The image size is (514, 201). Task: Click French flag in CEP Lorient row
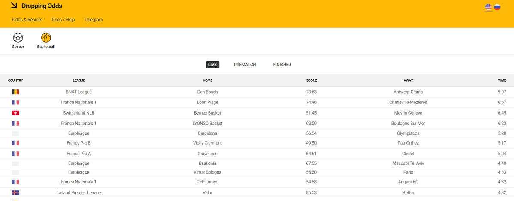(15, 182)
